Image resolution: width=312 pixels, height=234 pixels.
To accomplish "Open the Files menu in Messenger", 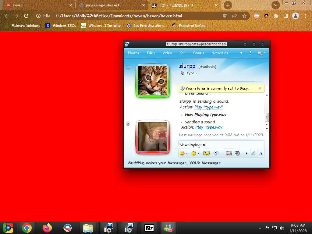I will click(151, 53).
